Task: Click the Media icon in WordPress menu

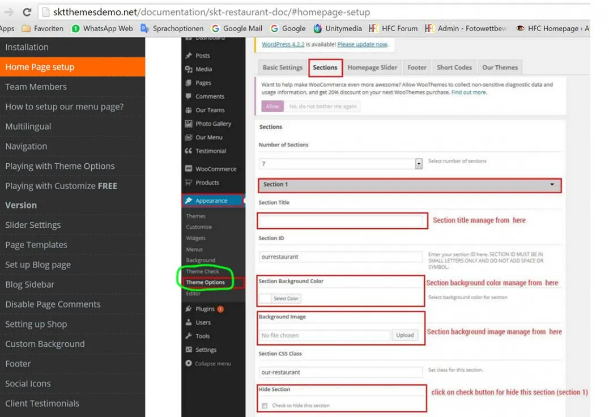Action: click(189, 69)
